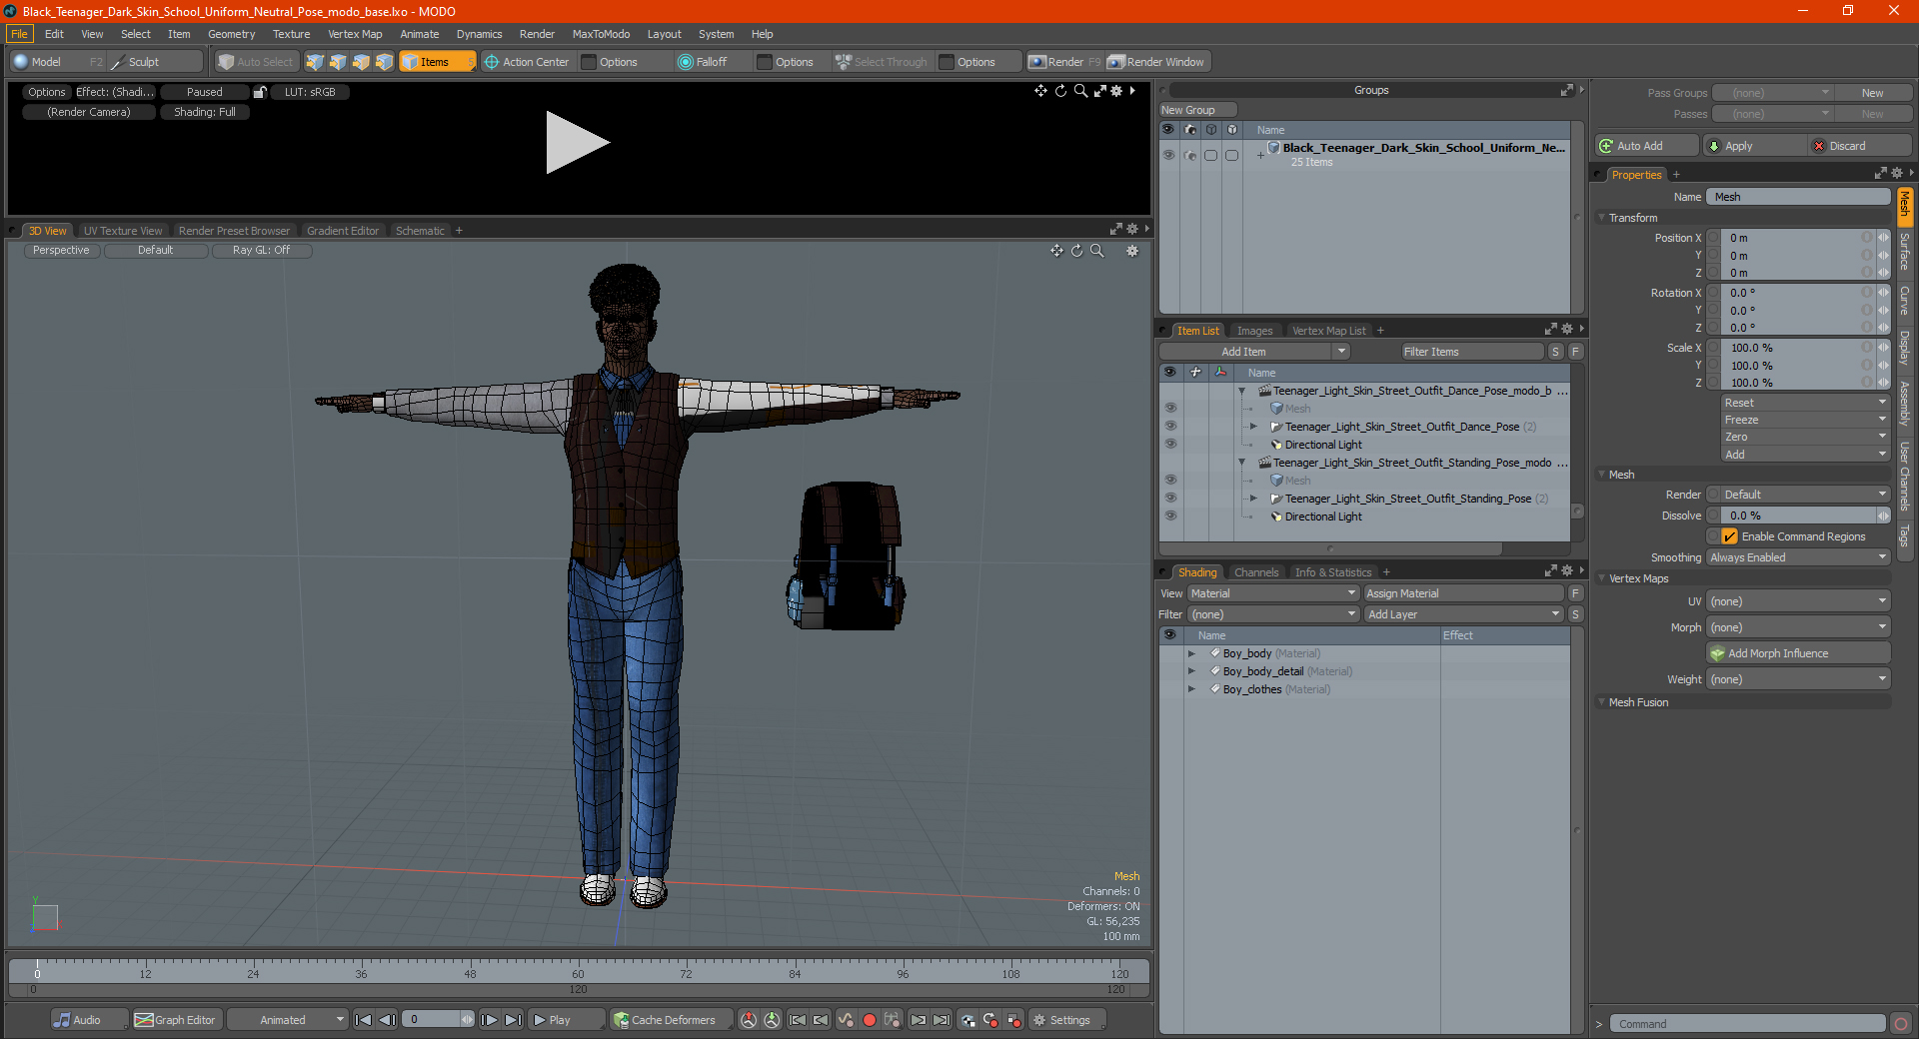Open Item List panel gear options
The width and height of the screenshot is (1919, 1039).
(x=1566, y=329)
